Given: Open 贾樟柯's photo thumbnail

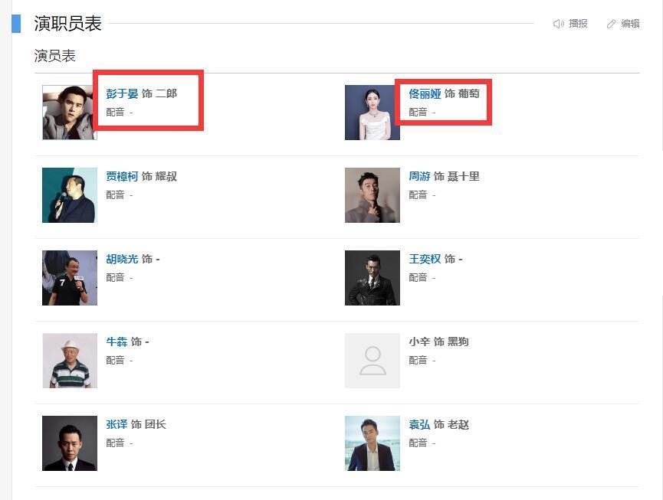Looking at the screenshot, I should [69, 195].
